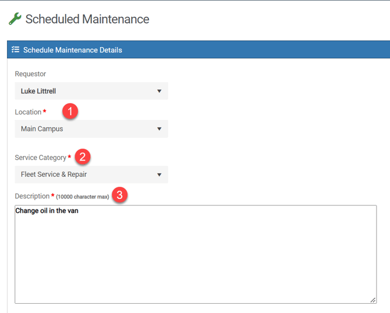Click the resize handle of the Description box
Image resolution: width=390 pixels, height=313 pixels.
point(373,300)
